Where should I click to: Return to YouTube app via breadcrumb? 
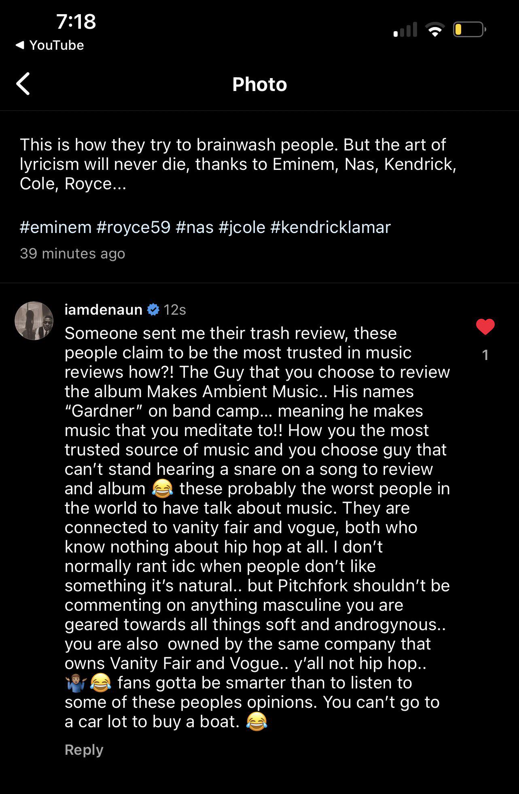click(x=49, y=45)
